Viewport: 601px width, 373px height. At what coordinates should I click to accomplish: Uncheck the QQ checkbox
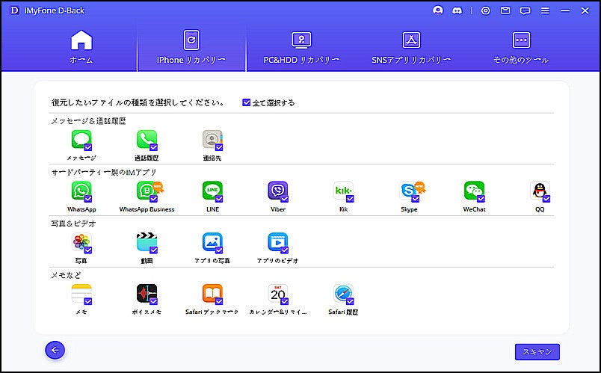[x=546, y=199]
